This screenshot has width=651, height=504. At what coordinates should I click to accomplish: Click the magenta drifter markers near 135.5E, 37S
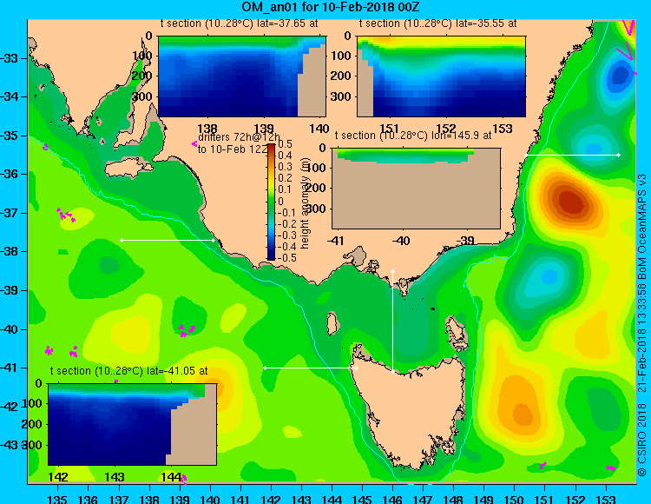tap(66, 215)
